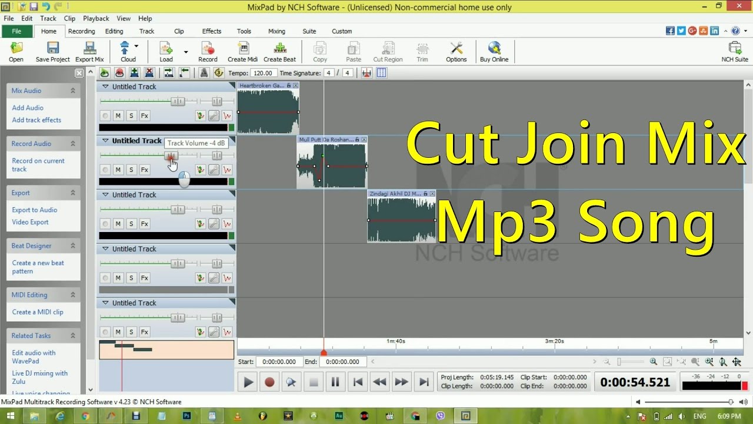Click the Create a MIDI clip link

38,312
